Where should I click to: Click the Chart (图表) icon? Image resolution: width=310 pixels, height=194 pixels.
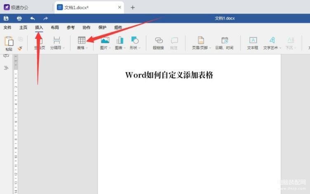point(120,40)
